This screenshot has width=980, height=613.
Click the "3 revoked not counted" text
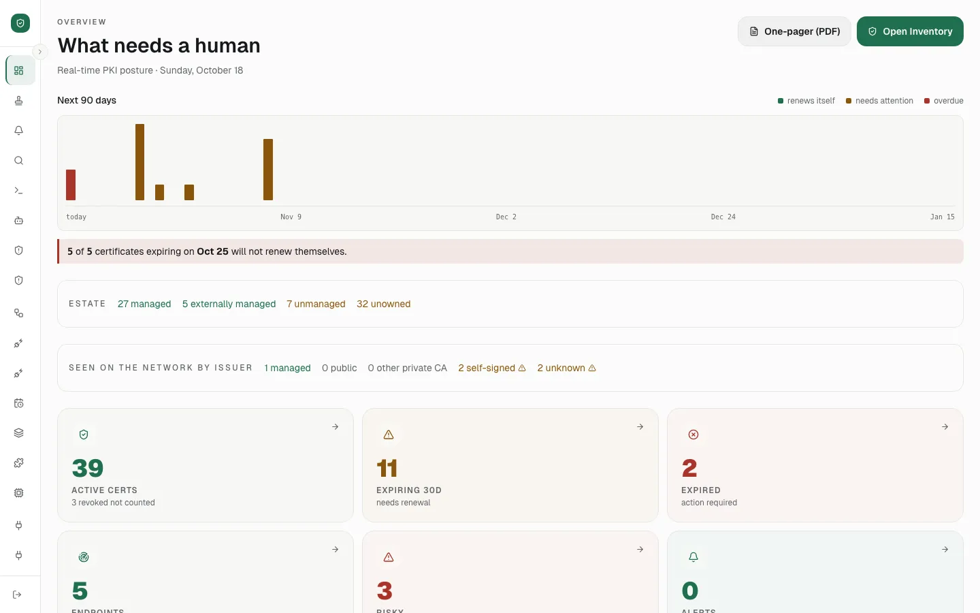pyautogui.click(x=114, y=503)
